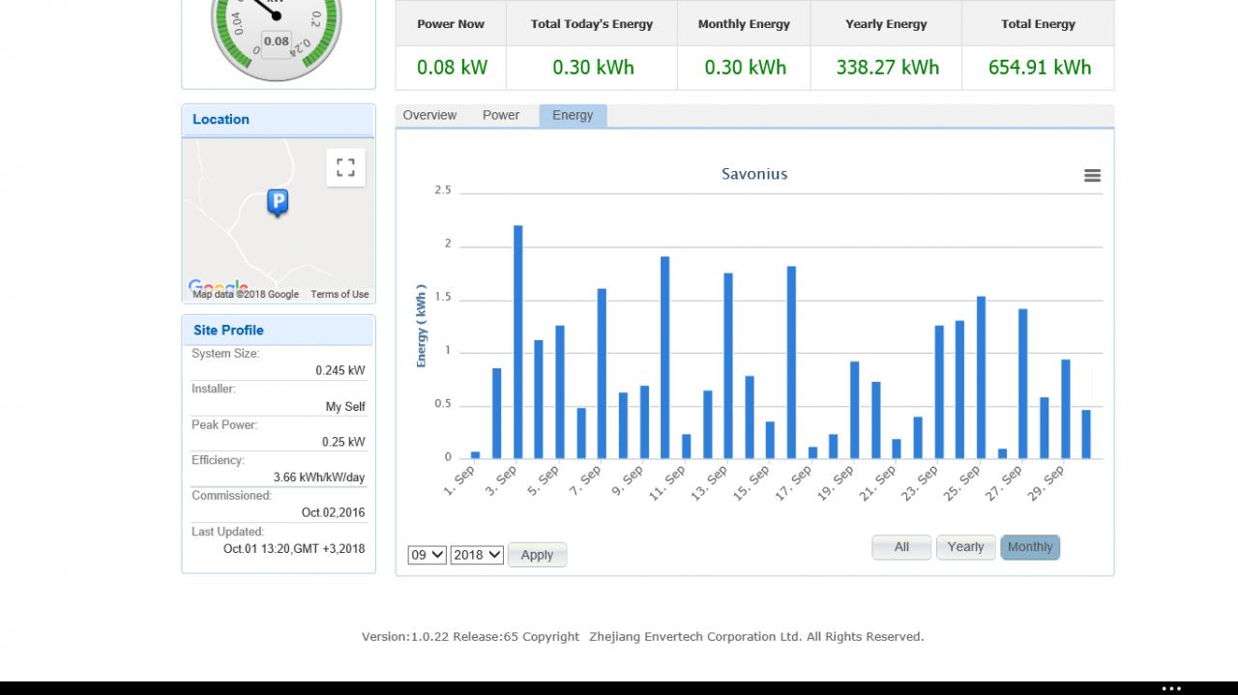Click the 11. Sep bar in the chart
Viewport: 1238px width, 695px height.
click(687, 446)
